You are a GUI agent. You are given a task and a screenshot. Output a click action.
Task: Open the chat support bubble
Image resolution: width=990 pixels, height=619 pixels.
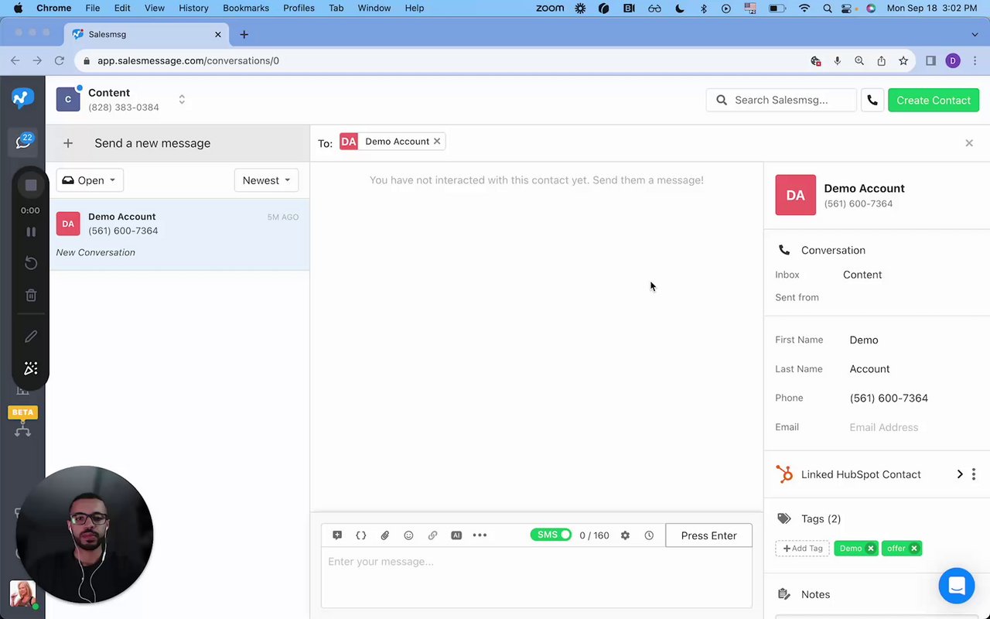[x=957, y=586]
